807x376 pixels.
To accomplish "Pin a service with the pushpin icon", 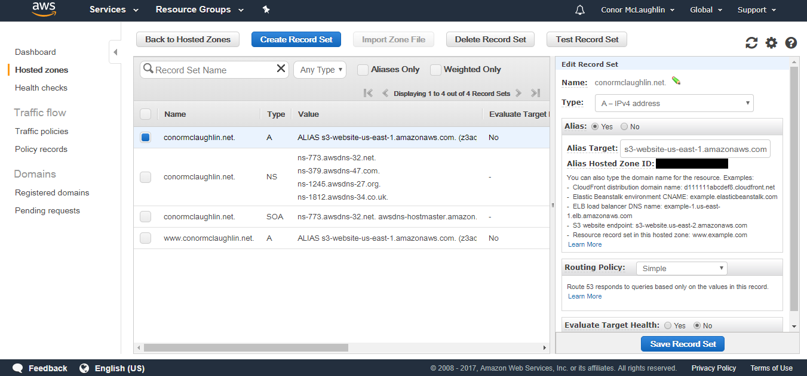I will click(266, 10).
